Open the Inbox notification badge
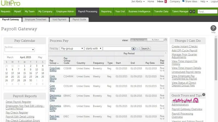Image resolution: width=218 pixels, height=122 pixels. click(165, 2)
